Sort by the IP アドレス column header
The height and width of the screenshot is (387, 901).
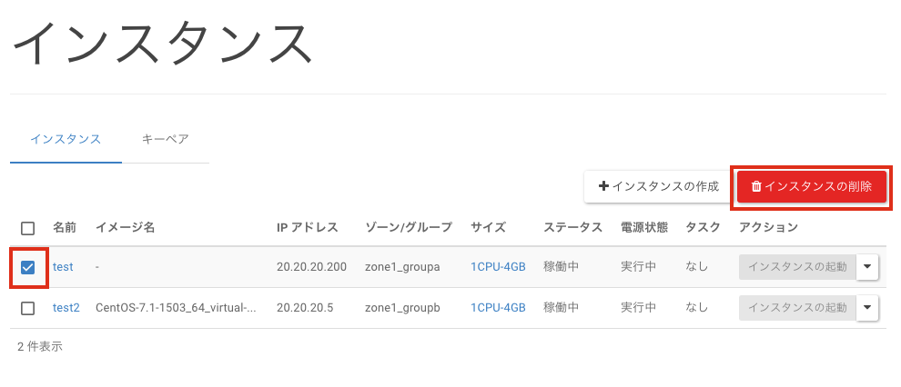[x=308, y=227]
